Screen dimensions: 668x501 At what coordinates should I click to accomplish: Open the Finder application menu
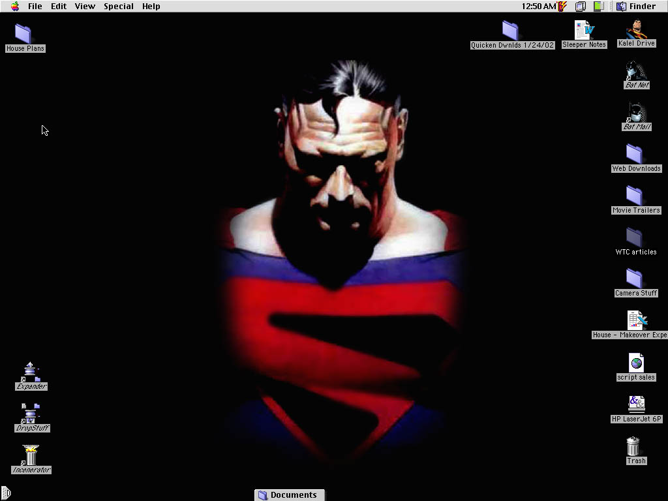pyautogui.click(x=637, y=7)
